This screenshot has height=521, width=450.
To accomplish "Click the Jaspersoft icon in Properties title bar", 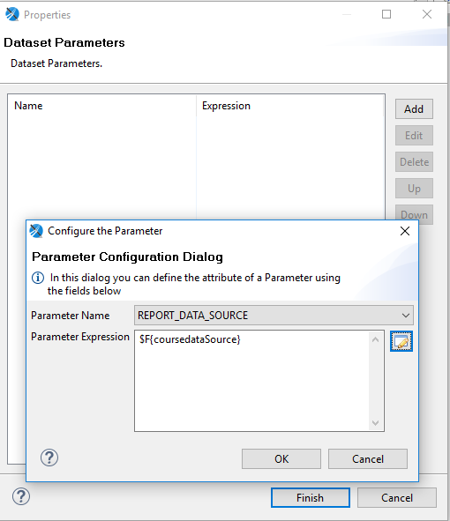I will (x=12, y=14).
